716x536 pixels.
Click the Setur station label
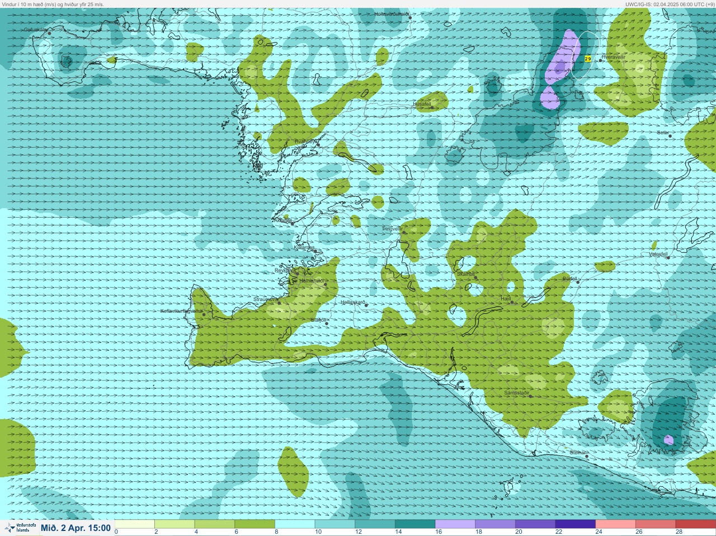click(x=663, y=133)
